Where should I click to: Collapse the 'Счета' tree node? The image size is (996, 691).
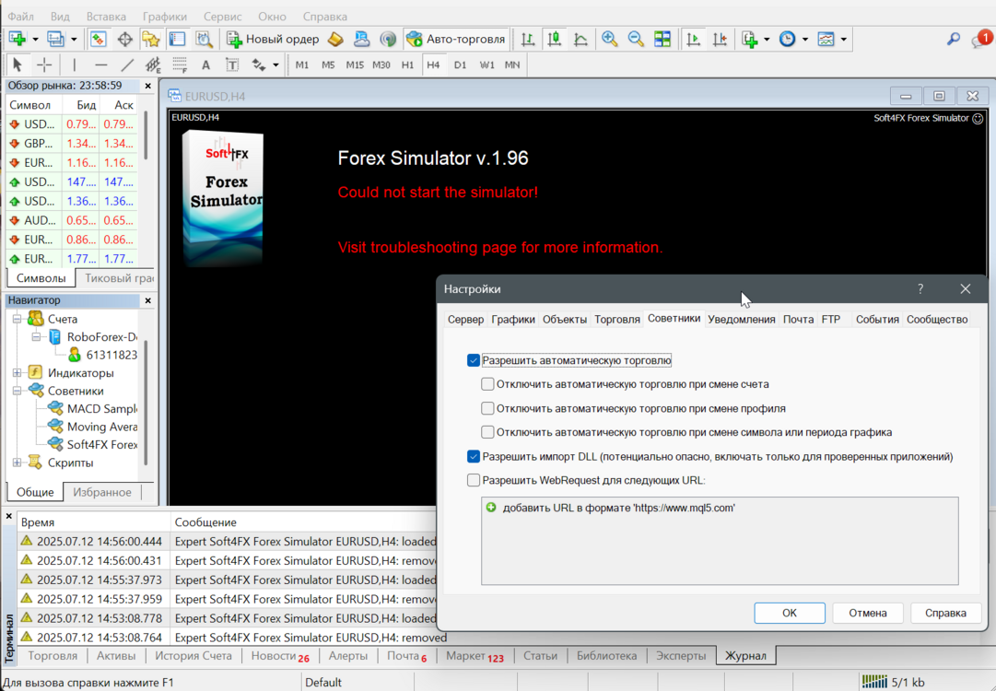[x=18, y=319]
